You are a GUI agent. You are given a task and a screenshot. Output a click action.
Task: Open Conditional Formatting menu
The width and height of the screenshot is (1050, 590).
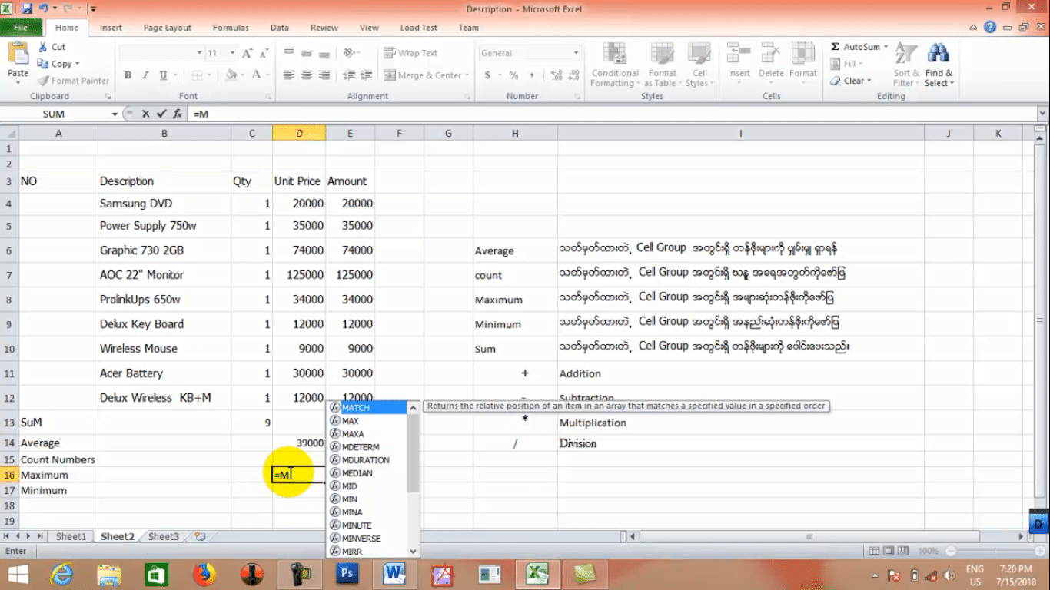[614, 65]
